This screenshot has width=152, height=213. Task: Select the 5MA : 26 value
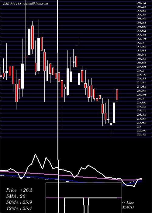point(16,196)
